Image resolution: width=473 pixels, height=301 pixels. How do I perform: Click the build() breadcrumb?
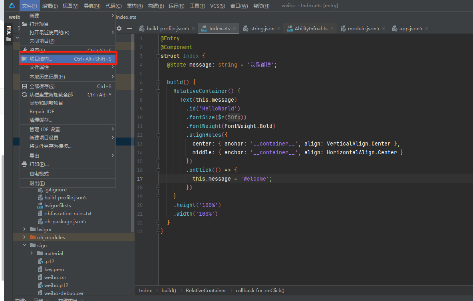[x=169, y=291]
